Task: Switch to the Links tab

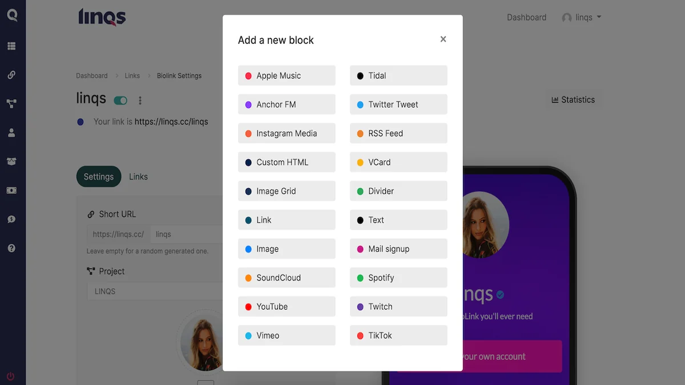Action: pos(138,177)
